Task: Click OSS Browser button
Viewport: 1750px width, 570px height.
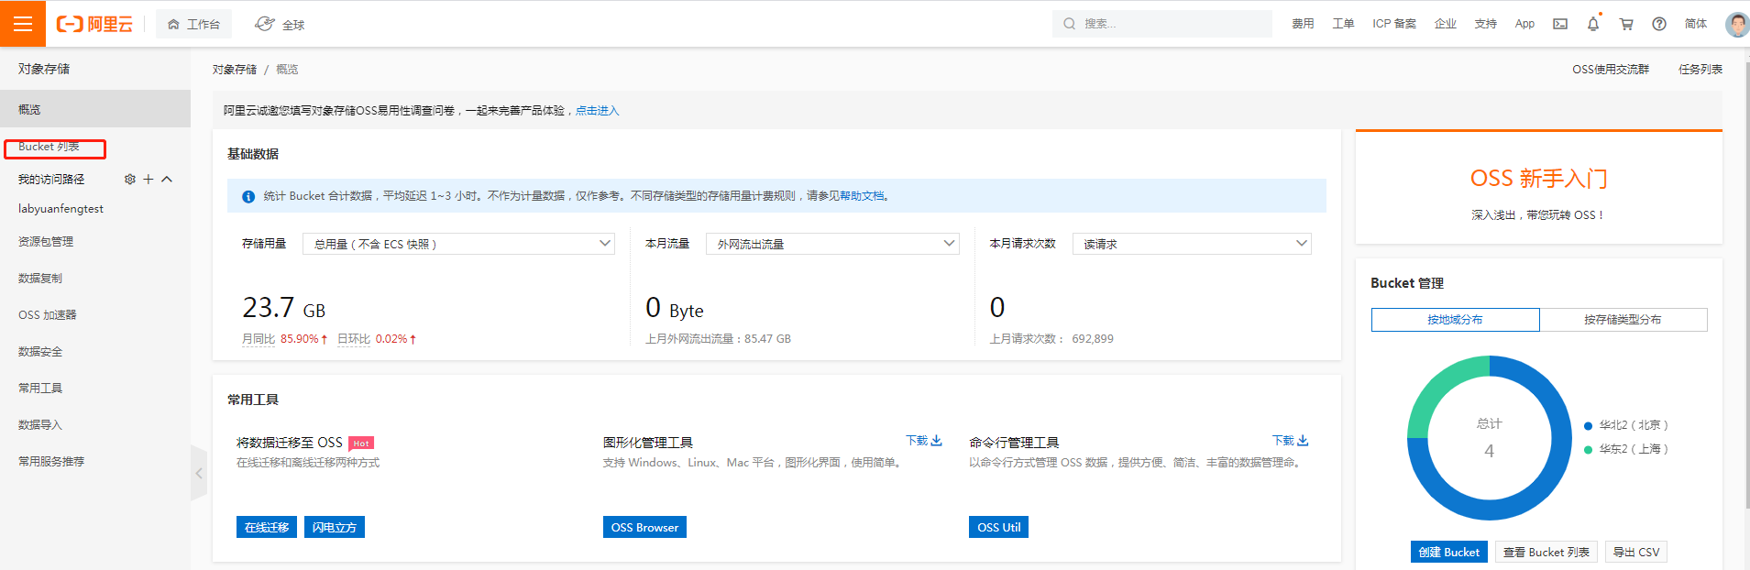Action: point(644,528)
